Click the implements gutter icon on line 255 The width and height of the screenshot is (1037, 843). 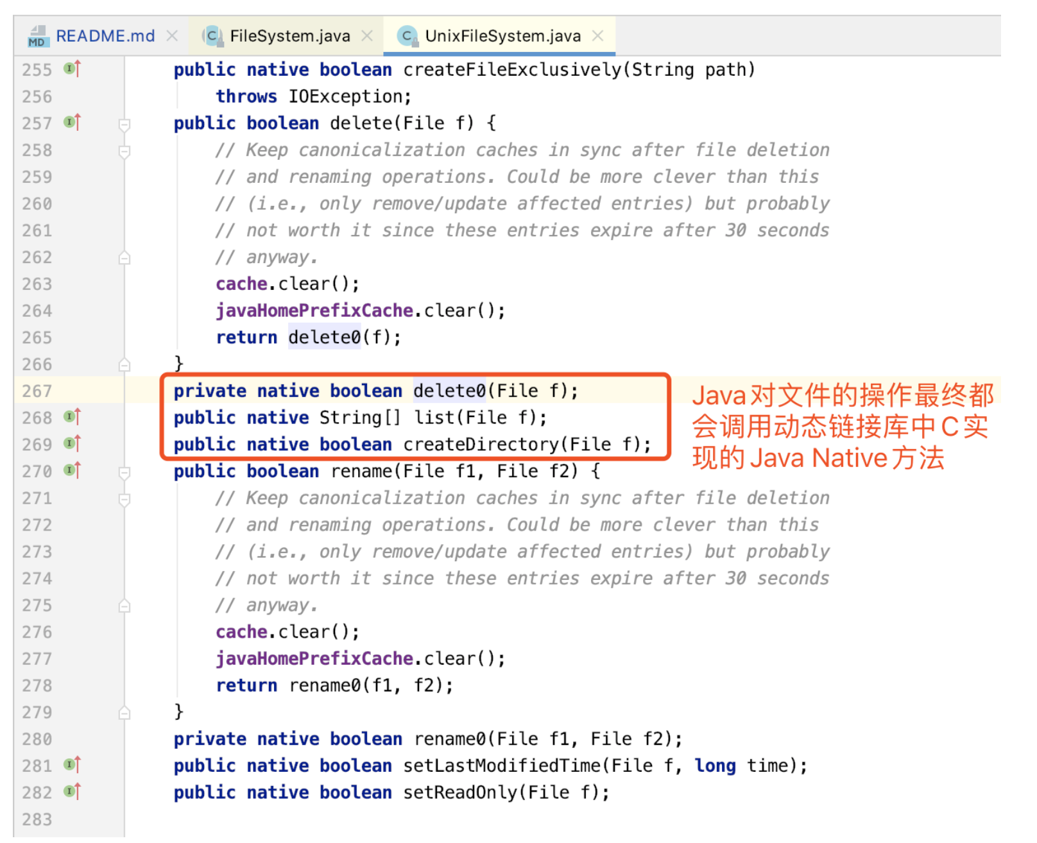(72, 69)
